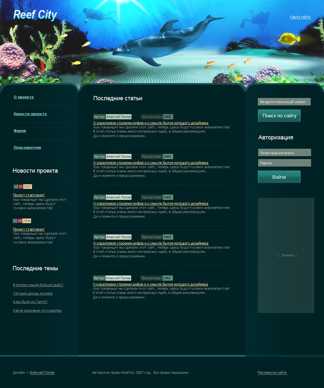The height and width of the screenshot is (388, 324).
Task: Click the Войти button
Action: pos(279,177)
